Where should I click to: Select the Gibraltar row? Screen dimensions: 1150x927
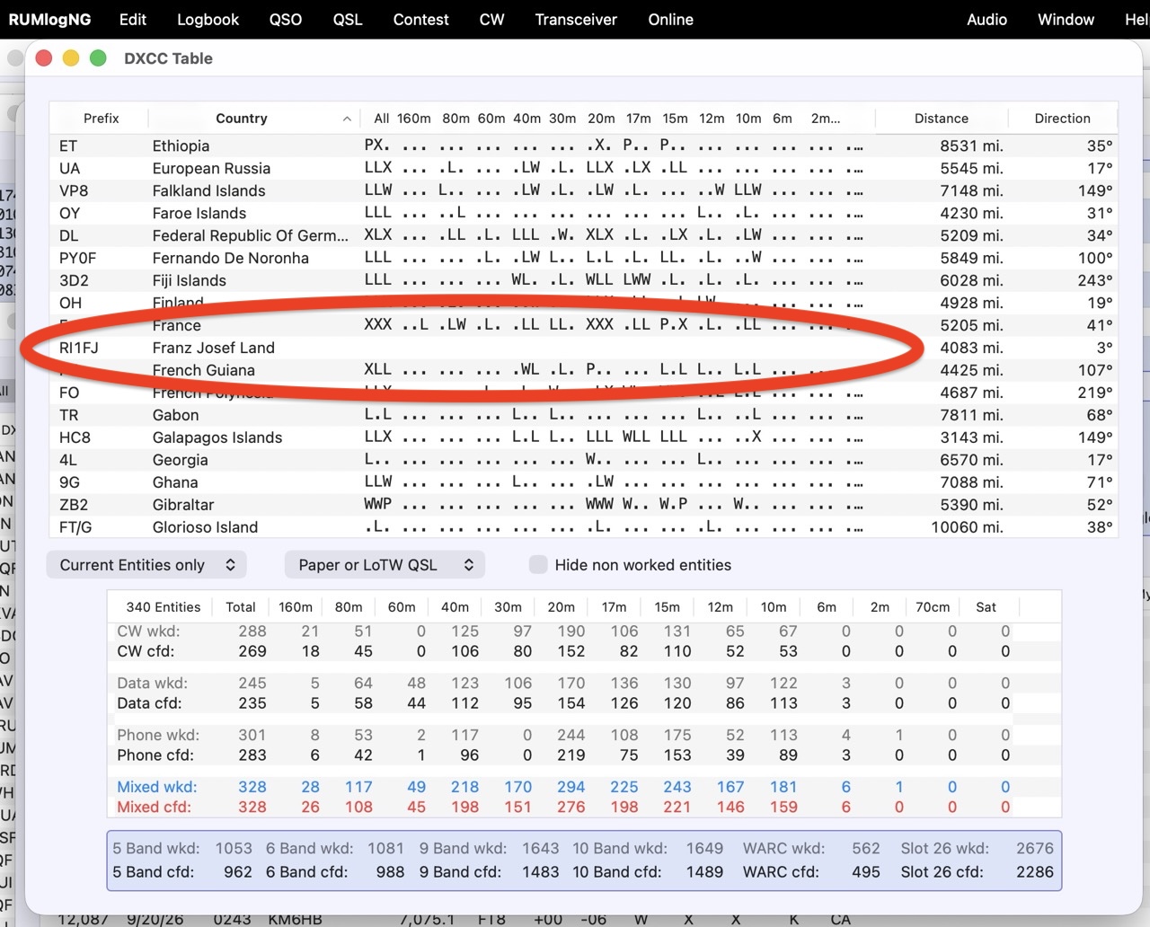[583, 505]
